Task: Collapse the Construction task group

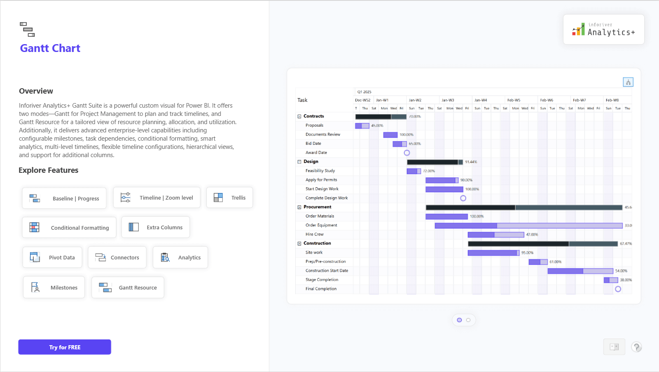Action: 299,243
